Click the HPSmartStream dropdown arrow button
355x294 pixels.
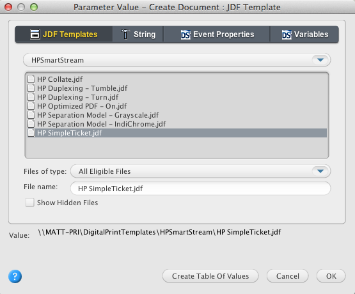click(320, 60)
